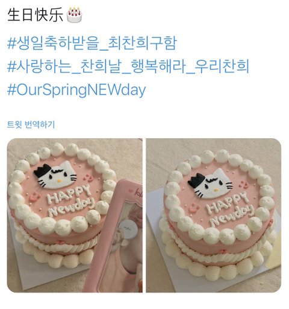Open the #생일축하받을_최찬희구함 hashtag
Screen dimensions: 289x309
coord(92,43)
